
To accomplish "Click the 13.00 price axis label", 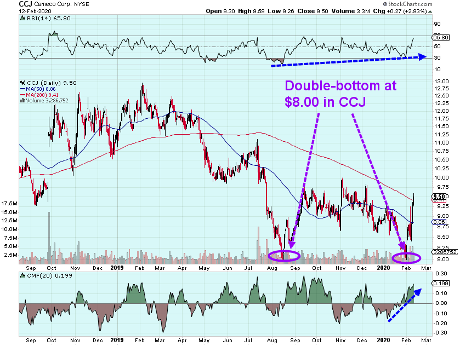I will click(441, 82).
